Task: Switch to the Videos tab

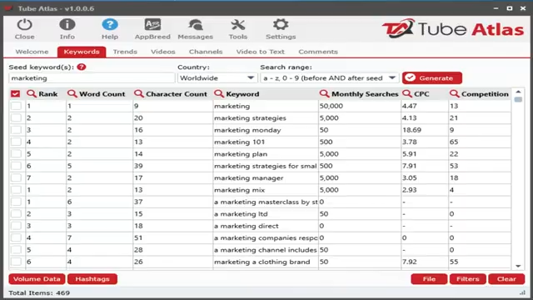Action: click(163, 52)
